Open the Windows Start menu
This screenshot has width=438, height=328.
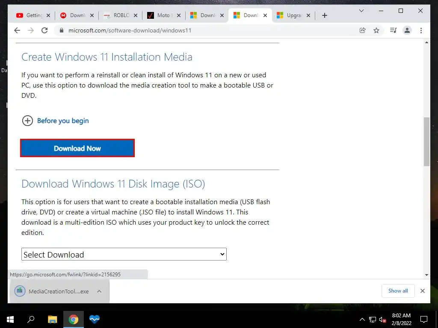10,319
